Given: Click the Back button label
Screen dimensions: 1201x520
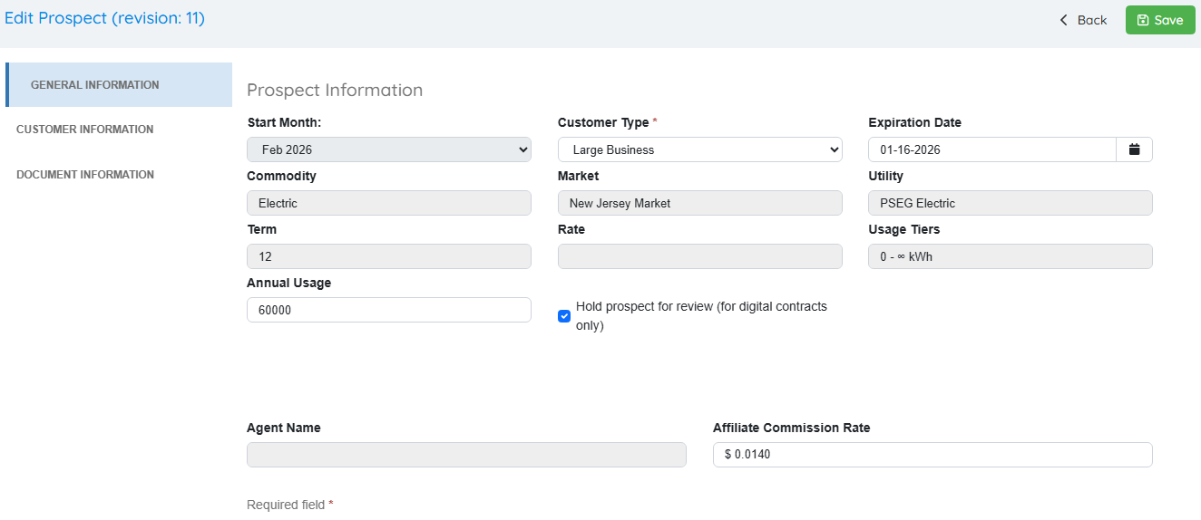Looking at the screenshot, I should point(1091,20).
